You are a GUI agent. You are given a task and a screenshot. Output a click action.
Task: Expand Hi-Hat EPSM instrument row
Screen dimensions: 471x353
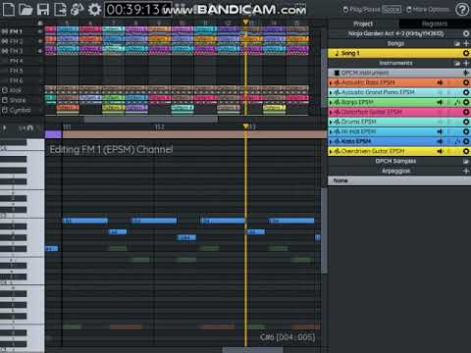click(331, 132)
